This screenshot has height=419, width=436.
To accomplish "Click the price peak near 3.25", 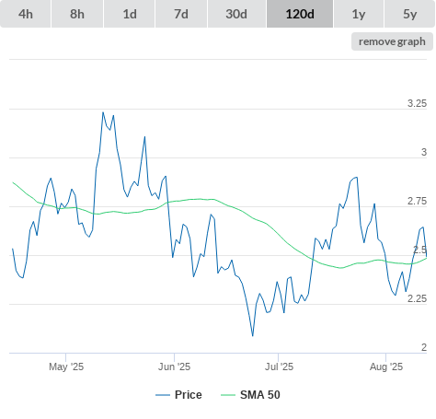I will (103, 112).
